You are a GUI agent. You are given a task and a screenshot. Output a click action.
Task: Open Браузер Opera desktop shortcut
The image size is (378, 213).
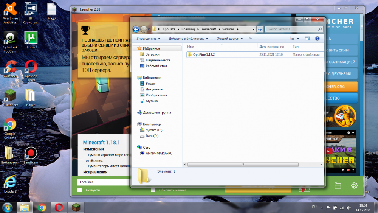[x=31, y=71]
